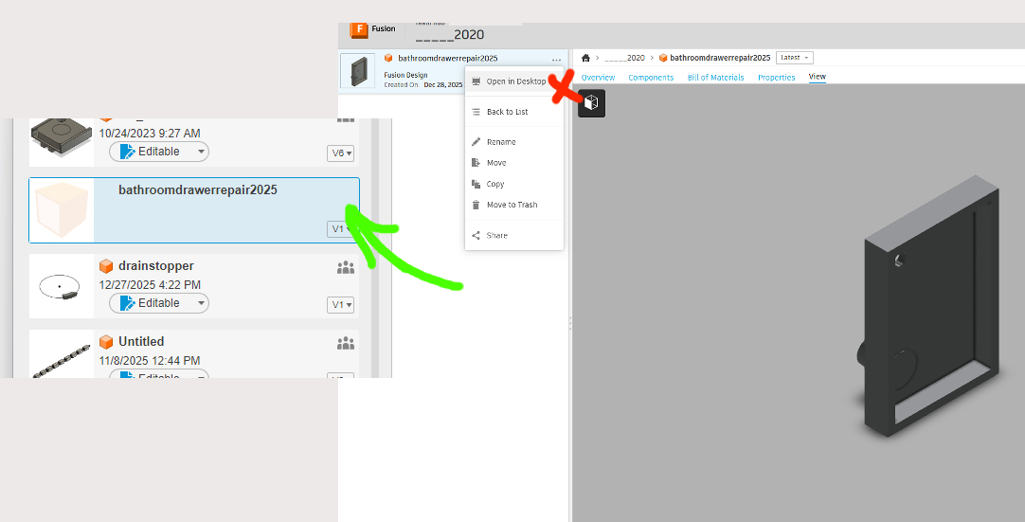Click the Rename pencil icon in menu
This screenshot has width=1025, height=522.
pyautogui.click(x=476, y=142)
